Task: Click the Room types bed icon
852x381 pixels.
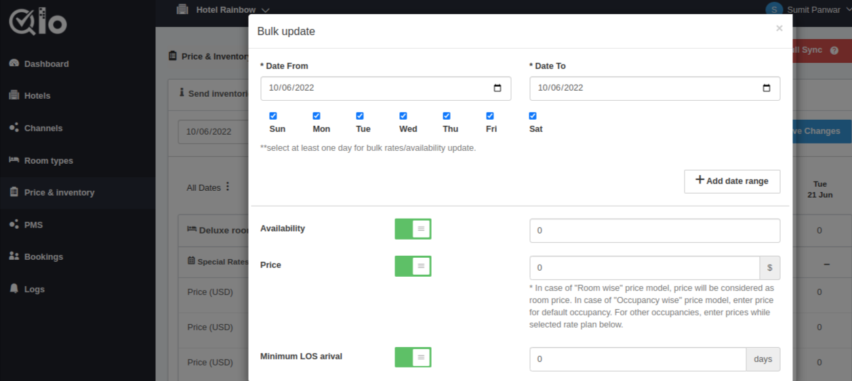Action: pyautogui.click(x=14, y=160)
